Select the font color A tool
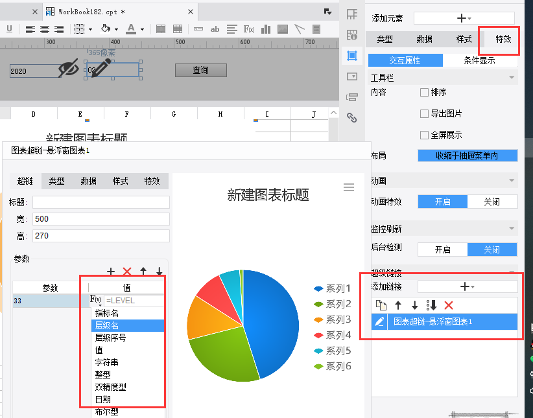 click(131, 29)
